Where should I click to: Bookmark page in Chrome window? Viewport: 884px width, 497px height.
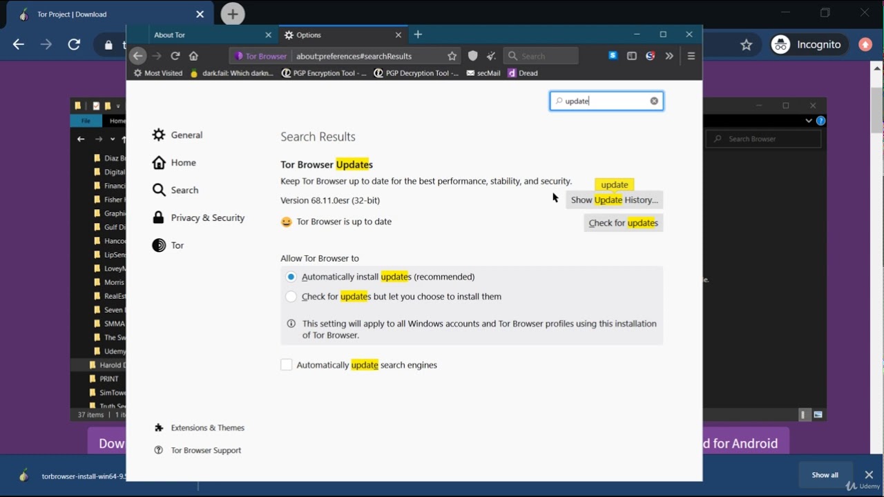click(x=746, y=45)
